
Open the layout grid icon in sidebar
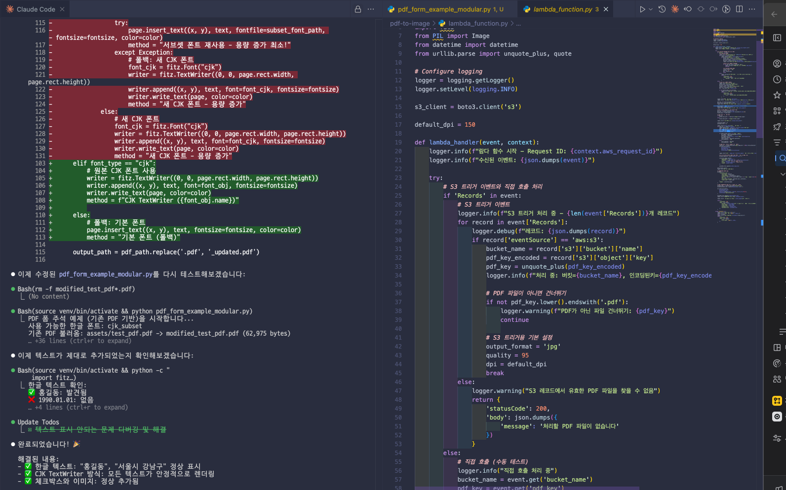[777, 348]
